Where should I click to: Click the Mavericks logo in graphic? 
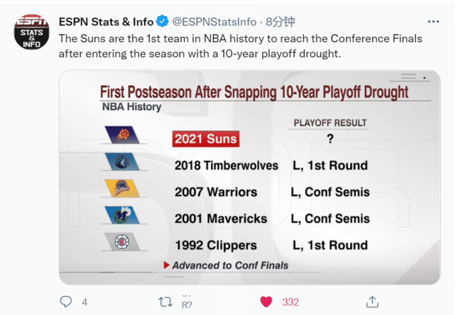pyautogui.click(x=122, y=216)
